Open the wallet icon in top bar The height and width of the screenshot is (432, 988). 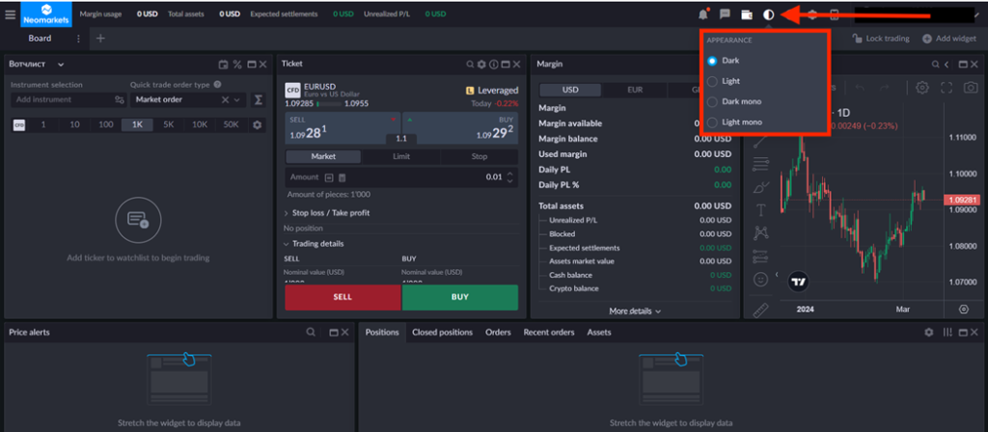coord(746,14)
